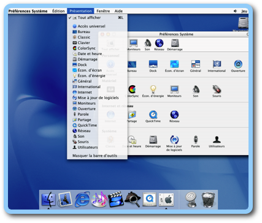
Task: Open Macintosh HD drive icon on desktop
Action: click(243, 23)
